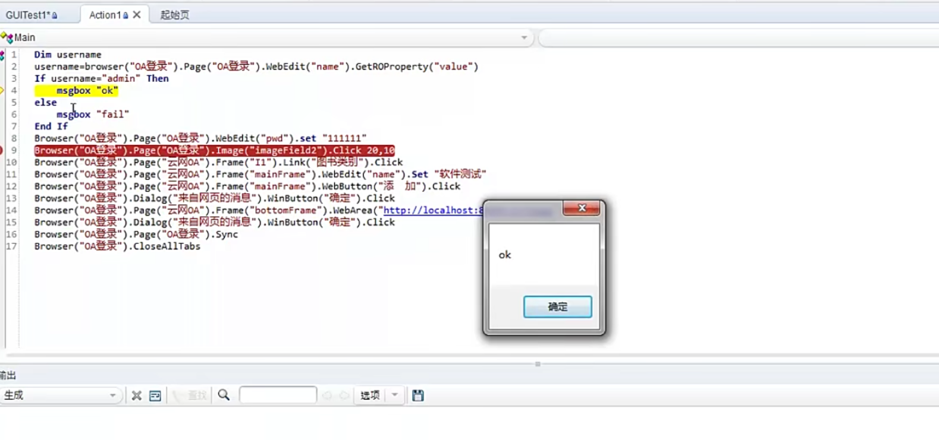Image resolution: width=939 pixels, height=440 pixels.
Task: Click the WebEdit("pwd").set line
Action: (200, 138)
